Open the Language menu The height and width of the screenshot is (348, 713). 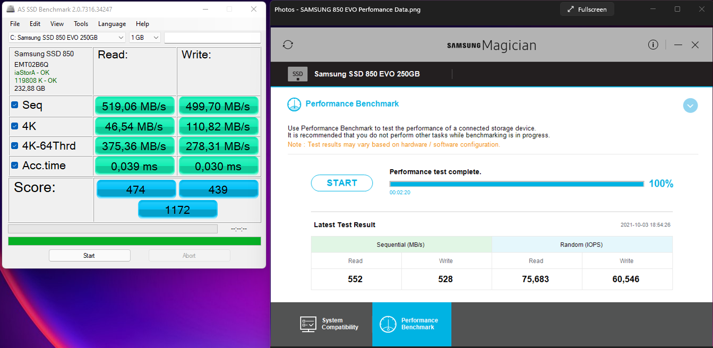(x=112, y=24)
